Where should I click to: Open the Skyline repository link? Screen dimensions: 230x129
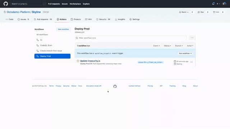pos(36,12)
